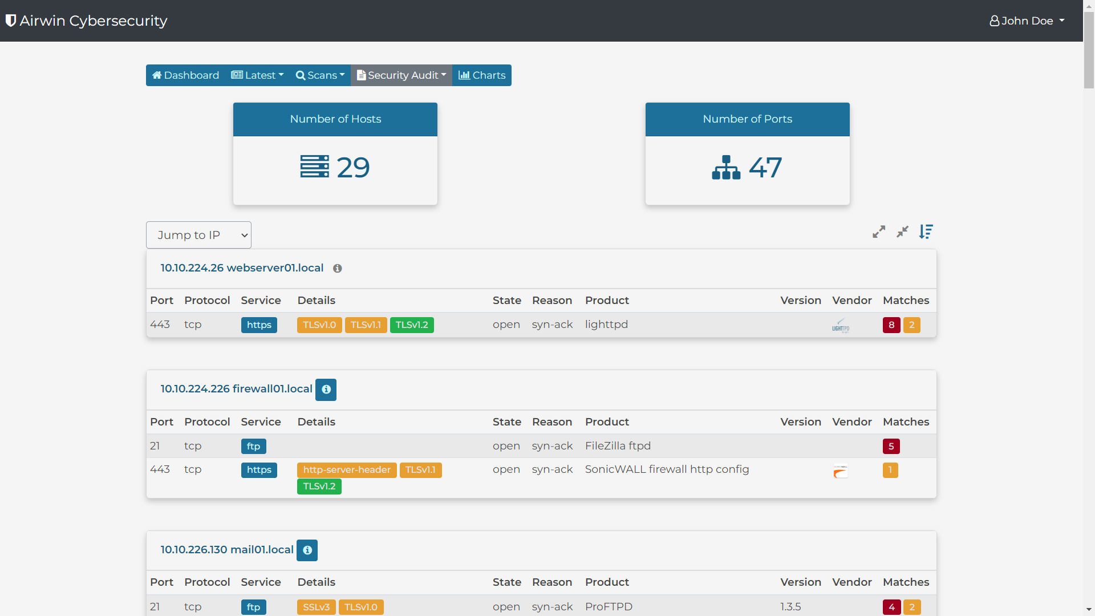Click the SonicWALL vendor logo
This screenshot has width=1095, height=616.
[x=841, y=471]
